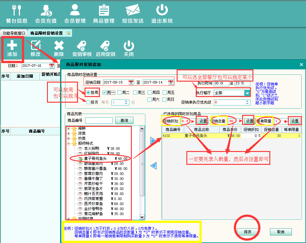Expand the 海鲜 tree category
306x243 pixels.
click(68, 129)
